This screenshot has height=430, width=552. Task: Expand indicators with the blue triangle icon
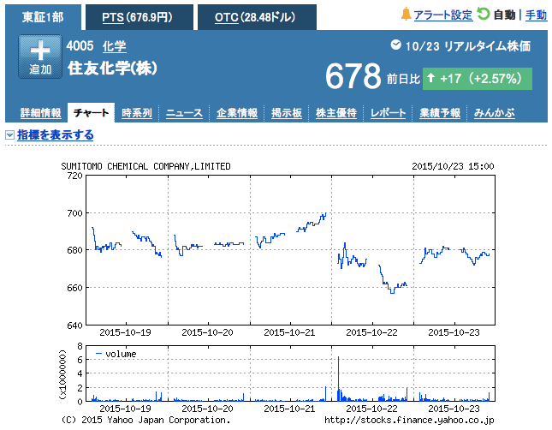9,135
